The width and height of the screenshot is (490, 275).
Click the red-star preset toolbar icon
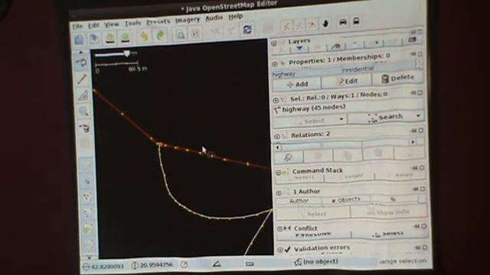(x=312, y=24)
